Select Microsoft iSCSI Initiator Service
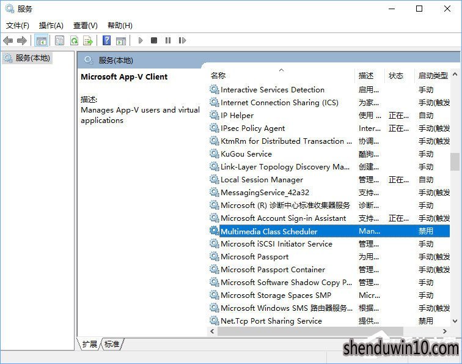 (329, 244)
